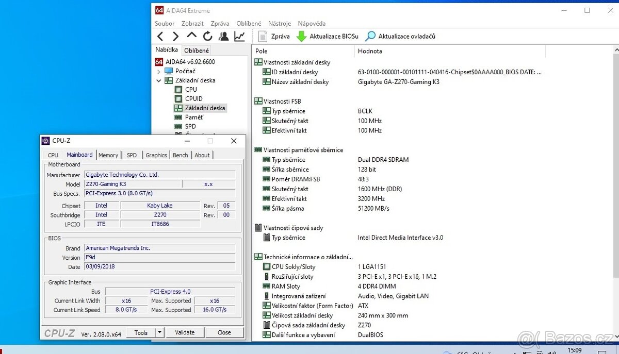619x354 pixels.
Task: Open the CPU tab in CPU-Z
Action: [x=53, y=155]
